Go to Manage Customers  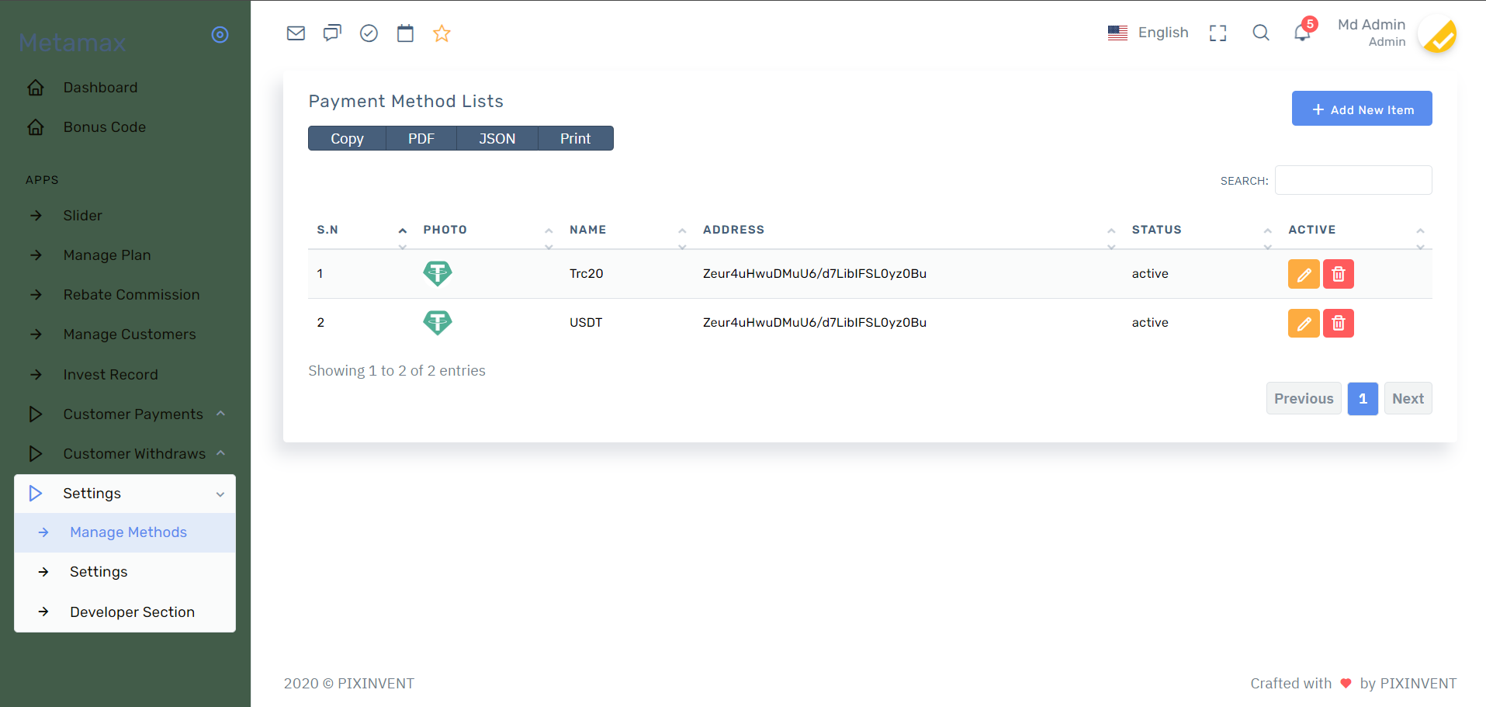click(130, 334)
